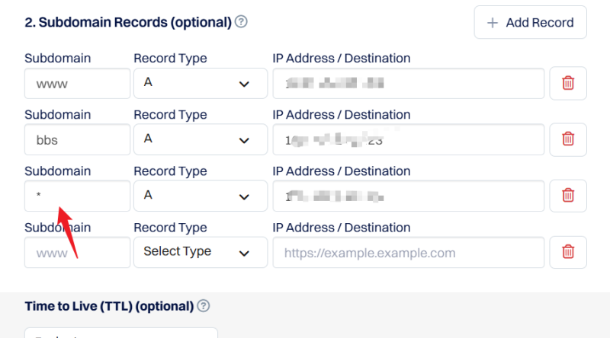Viewport: 610px width, 338px height.
Task: Open help icon beside Time to Live heading
Action: 204,306
